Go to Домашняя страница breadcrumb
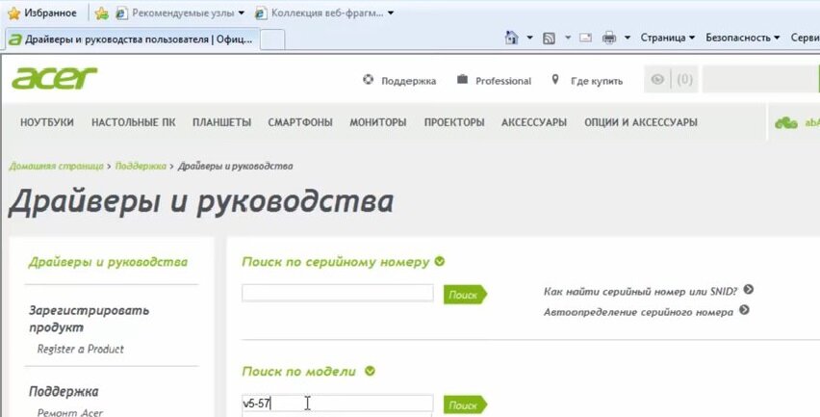This screenshot has height=417, width=820. coord(56,166)
